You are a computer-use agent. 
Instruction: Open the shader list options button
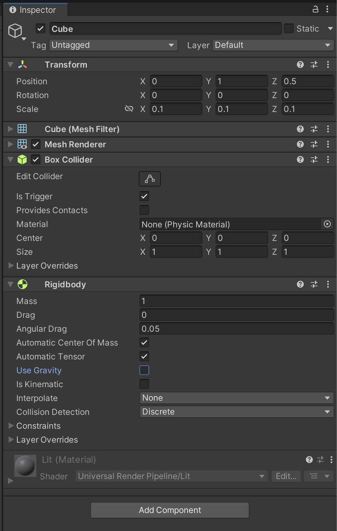coord(319,476)
